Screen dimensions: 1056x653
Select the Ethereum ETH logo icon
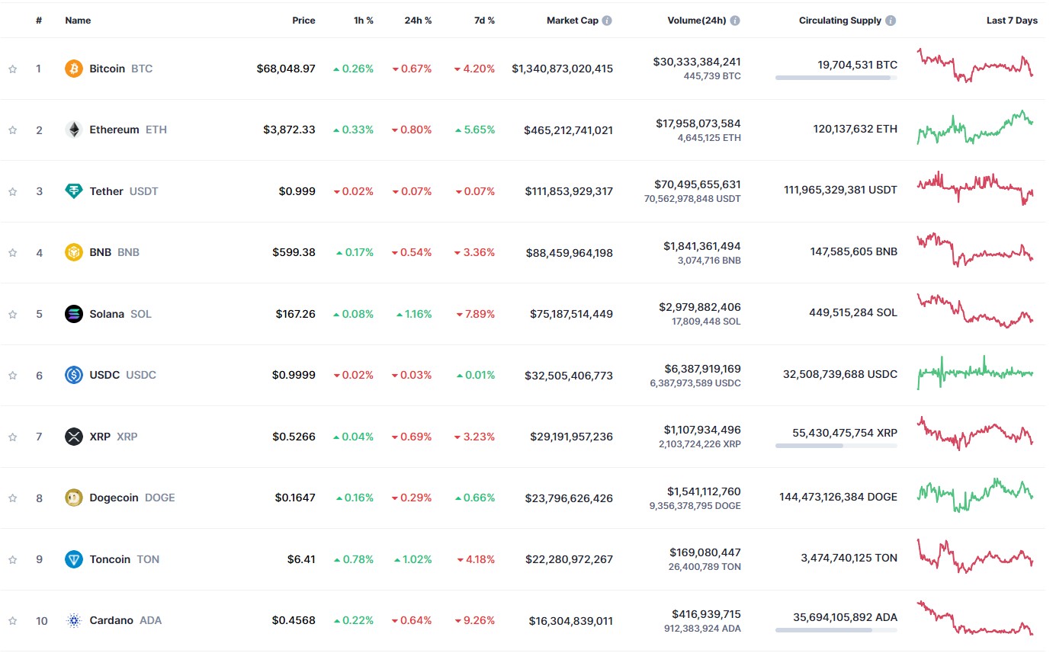72,130
